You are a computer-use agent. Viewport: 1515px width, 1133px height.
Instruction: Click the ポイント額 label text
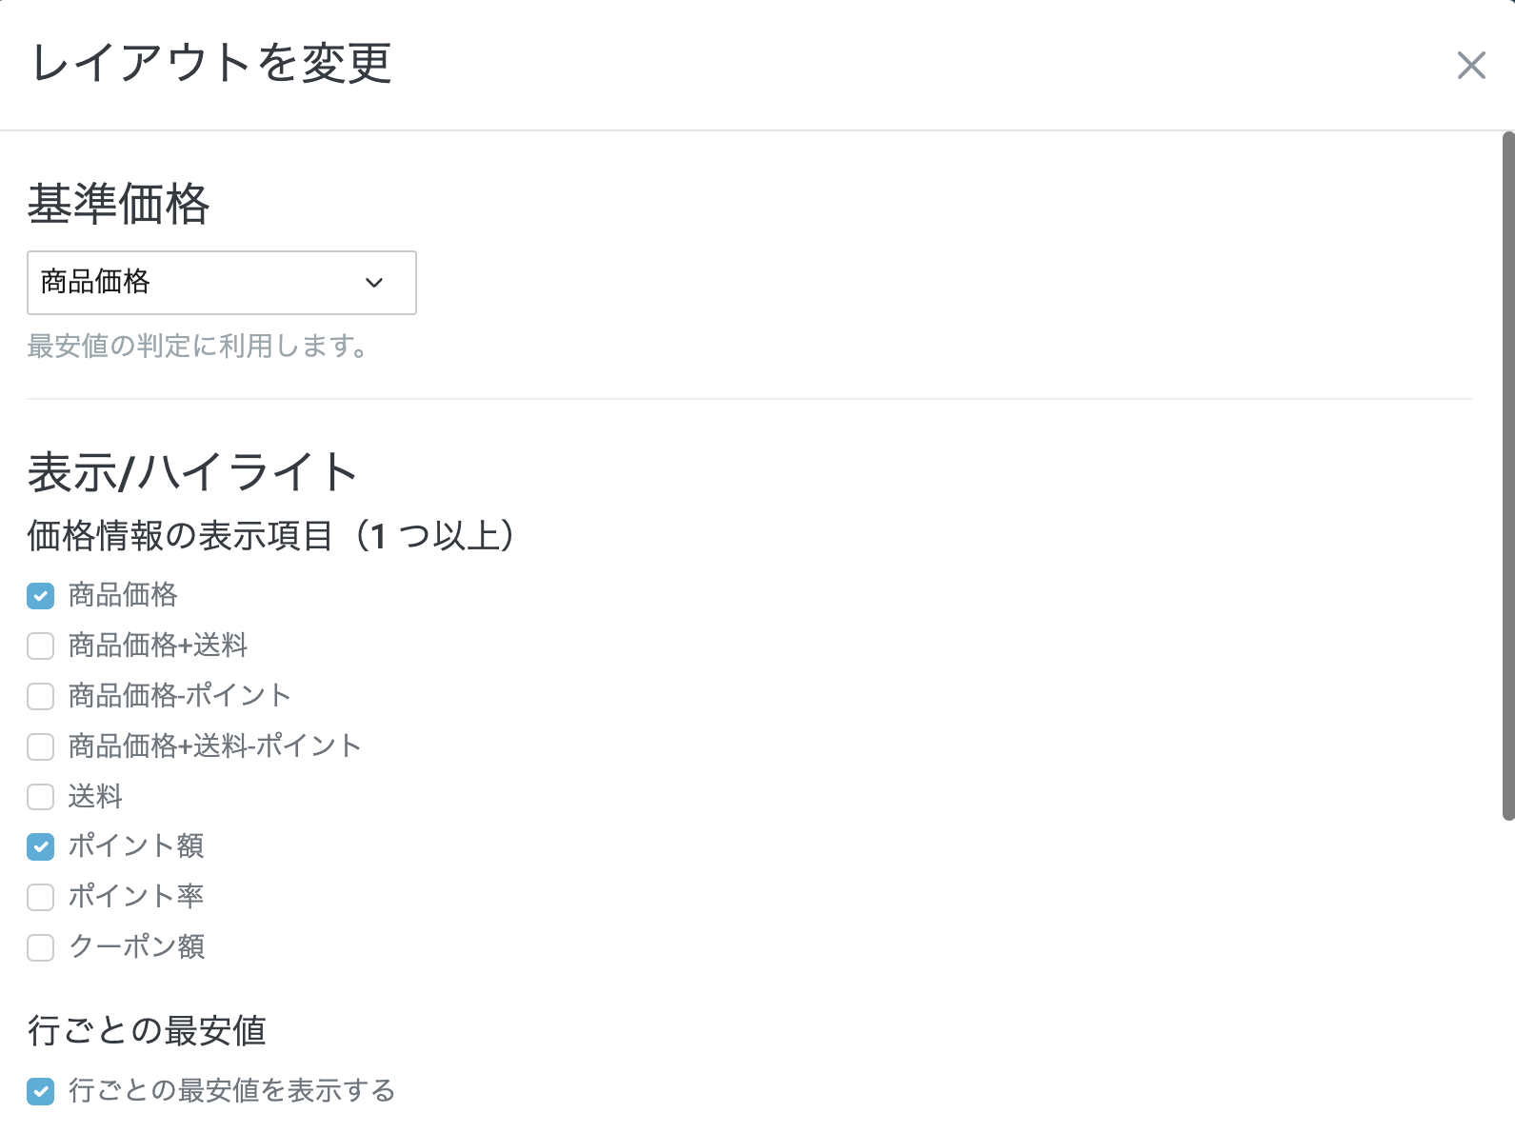tap(136, 845)
